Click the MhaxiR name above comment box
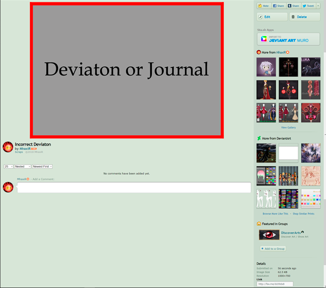This screenshot has width=326, height=288. tap(22, 179)
